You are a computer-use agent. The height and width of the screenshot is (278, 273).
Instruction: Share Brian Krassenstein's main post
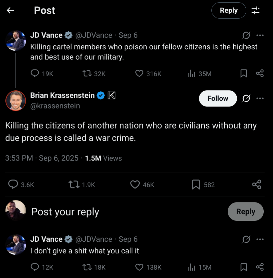[x=257, y=184]
